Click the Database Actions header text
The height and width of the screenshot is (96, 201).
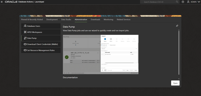click(26, 2)
